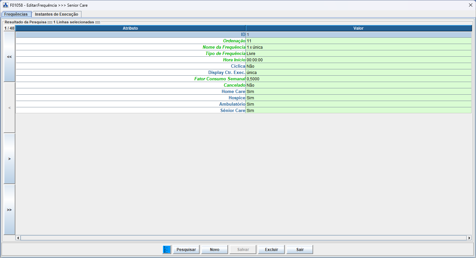The height and width of the screenshot is (258, 476).
Task: Click the numbered list icon beside Pesquisar
Action: pos(167,249)
